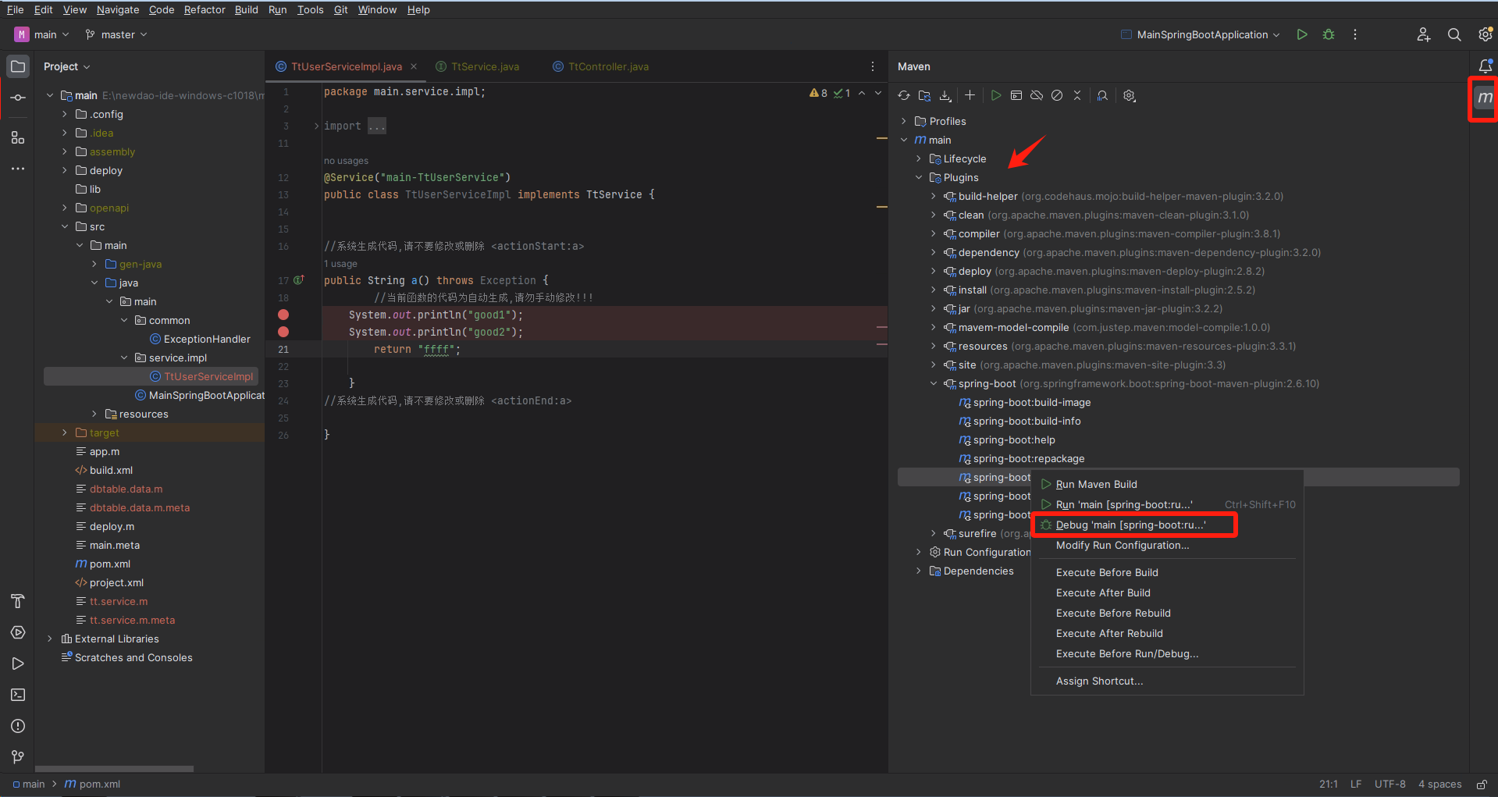
Task: Open Services tool window
Action: (18, 632)
